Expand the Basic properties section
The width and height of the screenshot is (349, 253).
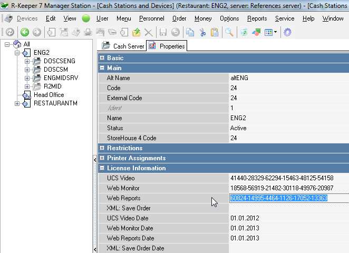tap(102, 58)
